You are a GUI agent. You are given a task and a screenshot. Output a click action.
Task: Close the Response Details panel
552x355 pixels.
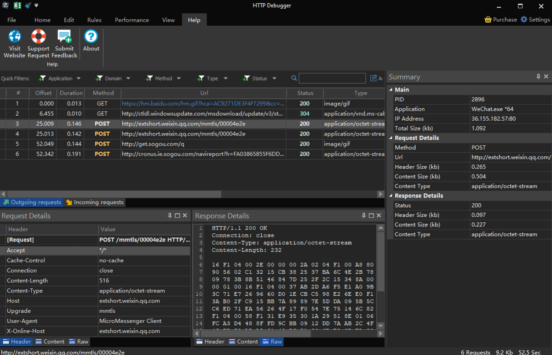tap(379, 215)
